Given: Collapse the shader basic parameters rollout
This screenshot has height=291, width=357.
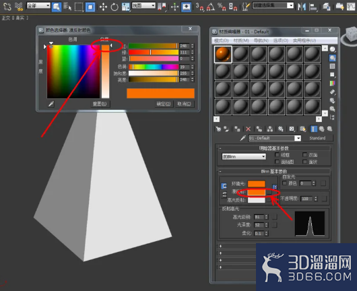Looking at the screenshot, I should point(274,148).
